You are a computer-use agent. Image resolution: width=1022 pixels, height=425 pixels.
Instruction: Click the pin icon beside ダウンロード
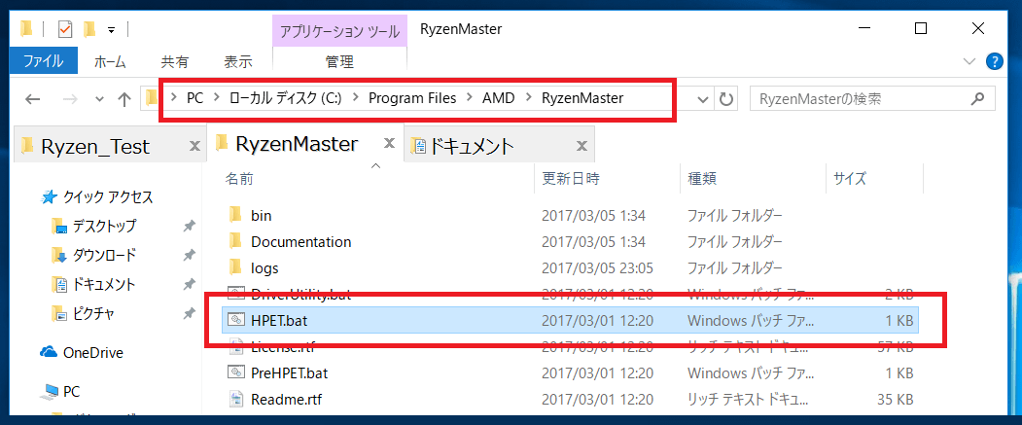189,255
